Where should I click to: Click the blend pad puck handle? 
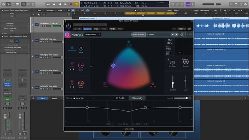click(x=113, y=66)
